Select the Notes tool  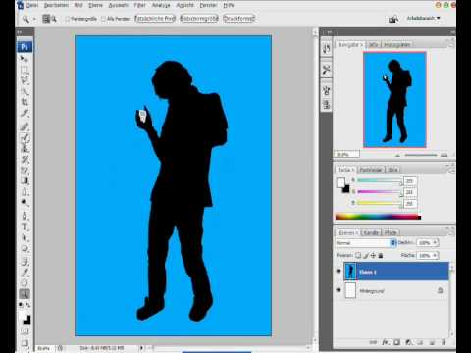tap(25, 262)
